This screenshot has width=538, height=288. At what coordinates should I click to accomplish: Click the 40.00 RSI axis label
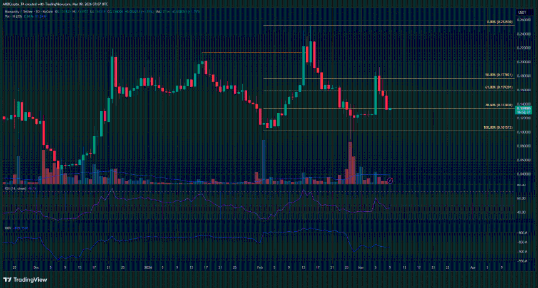point(521,212)
